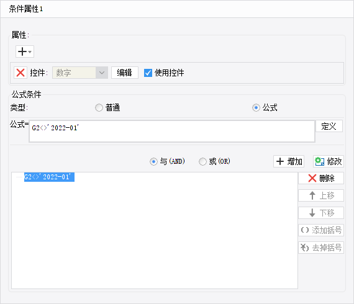Click the 去掉括号 button
The height and width of the screenshot is (304, 354).
[321, 248]
